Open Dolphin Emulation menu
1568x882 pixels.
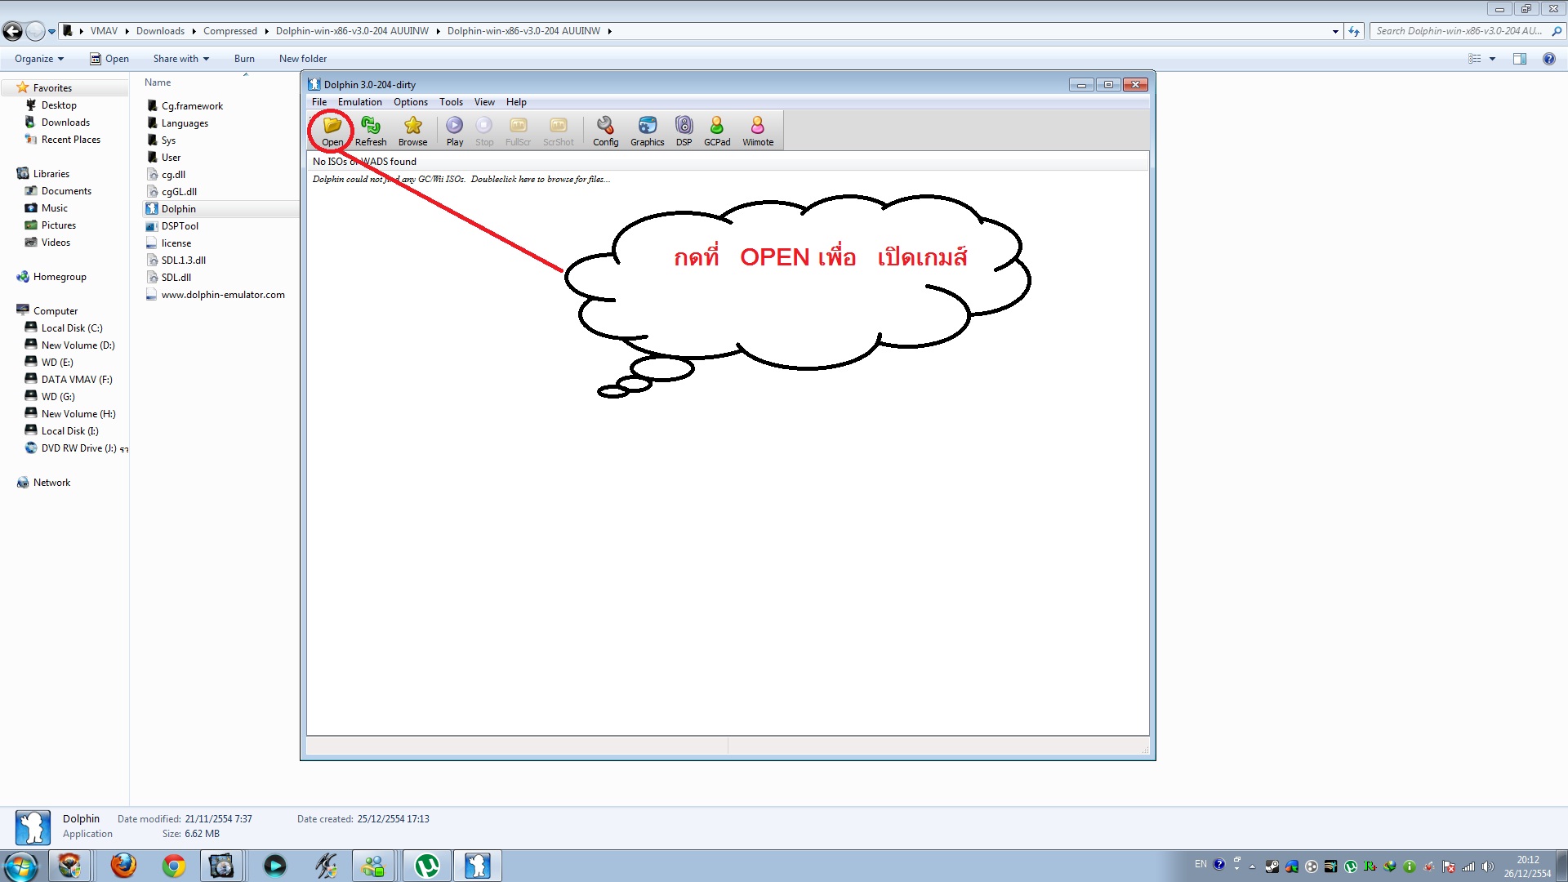[360, 102]
